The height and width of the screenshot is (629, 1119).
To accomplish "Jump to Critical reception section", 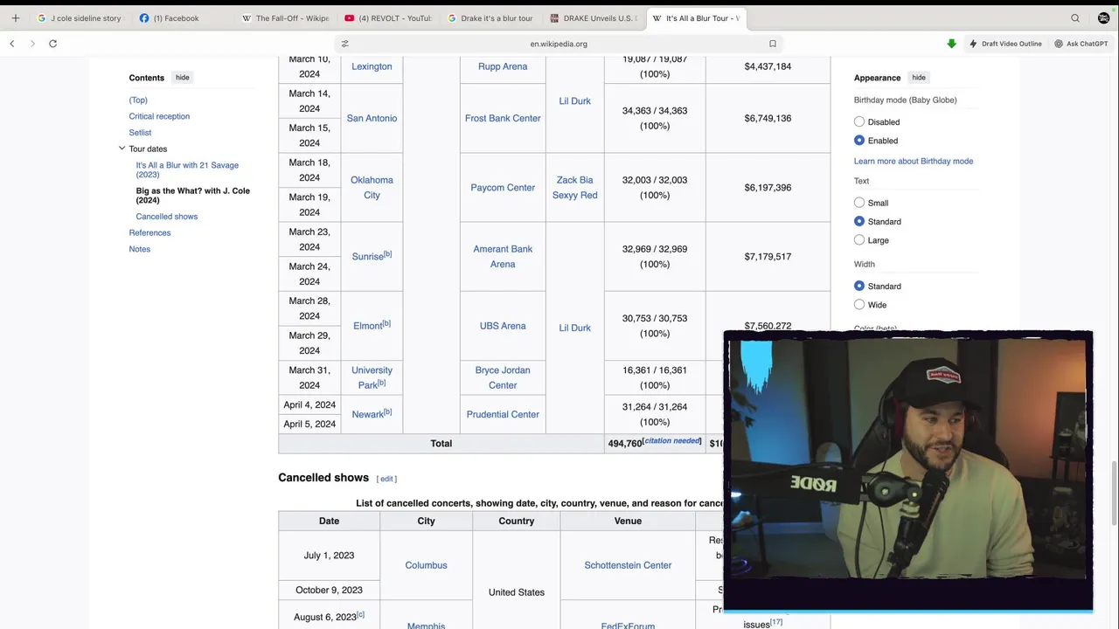I will [x=159, y=116].
